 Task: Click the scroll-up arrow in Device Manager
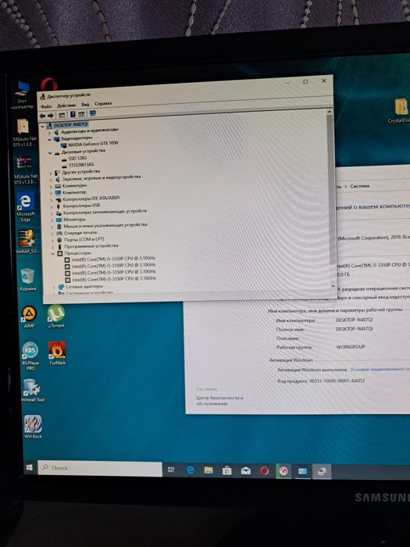329,112
